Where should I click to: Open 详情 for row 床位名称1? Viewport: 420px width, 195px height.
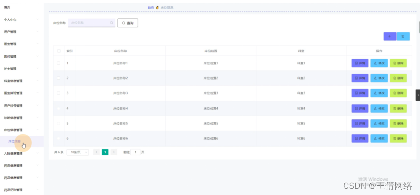360,63
